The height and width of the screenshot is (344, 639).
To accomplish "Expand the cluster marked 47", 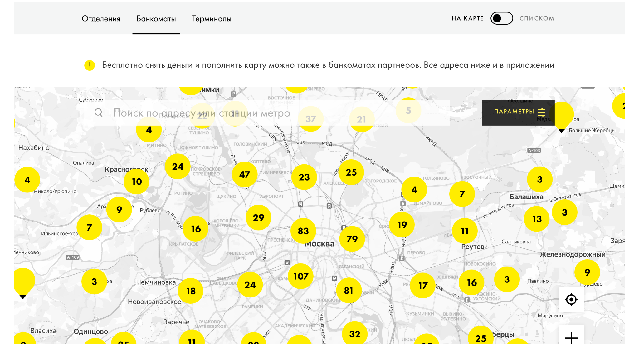I will pos(245,174).
